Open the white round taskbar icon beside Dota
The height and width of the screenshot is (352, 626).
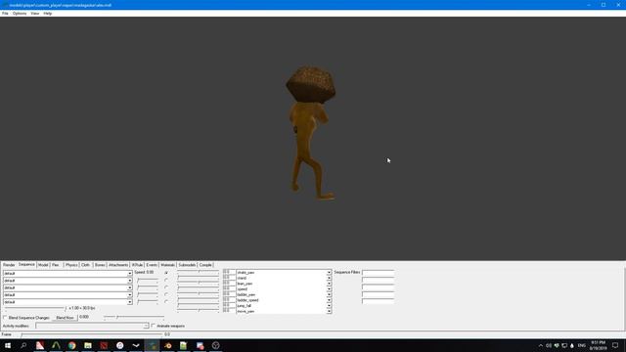[x=119, y=345]
